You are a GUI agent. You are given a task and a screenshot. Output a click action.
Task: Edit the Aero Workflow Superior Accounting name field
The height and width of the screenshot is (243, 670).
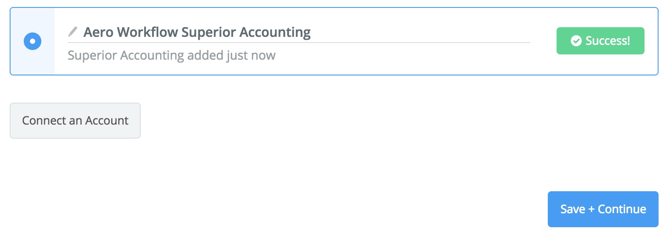click(299, 32)
